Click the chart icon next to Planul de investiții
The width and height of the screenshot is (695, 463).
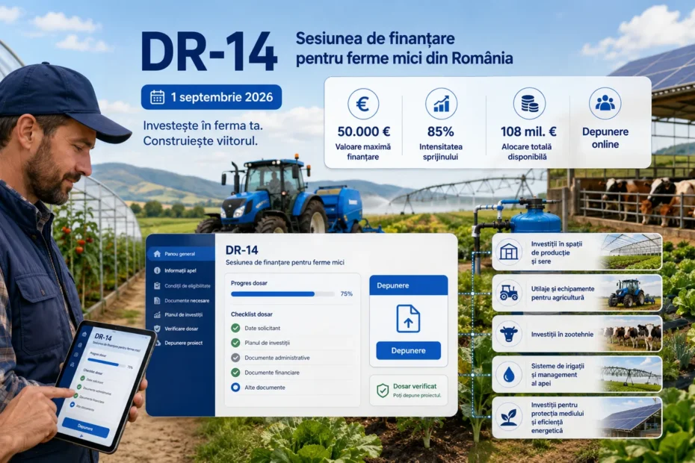[157, 314]
